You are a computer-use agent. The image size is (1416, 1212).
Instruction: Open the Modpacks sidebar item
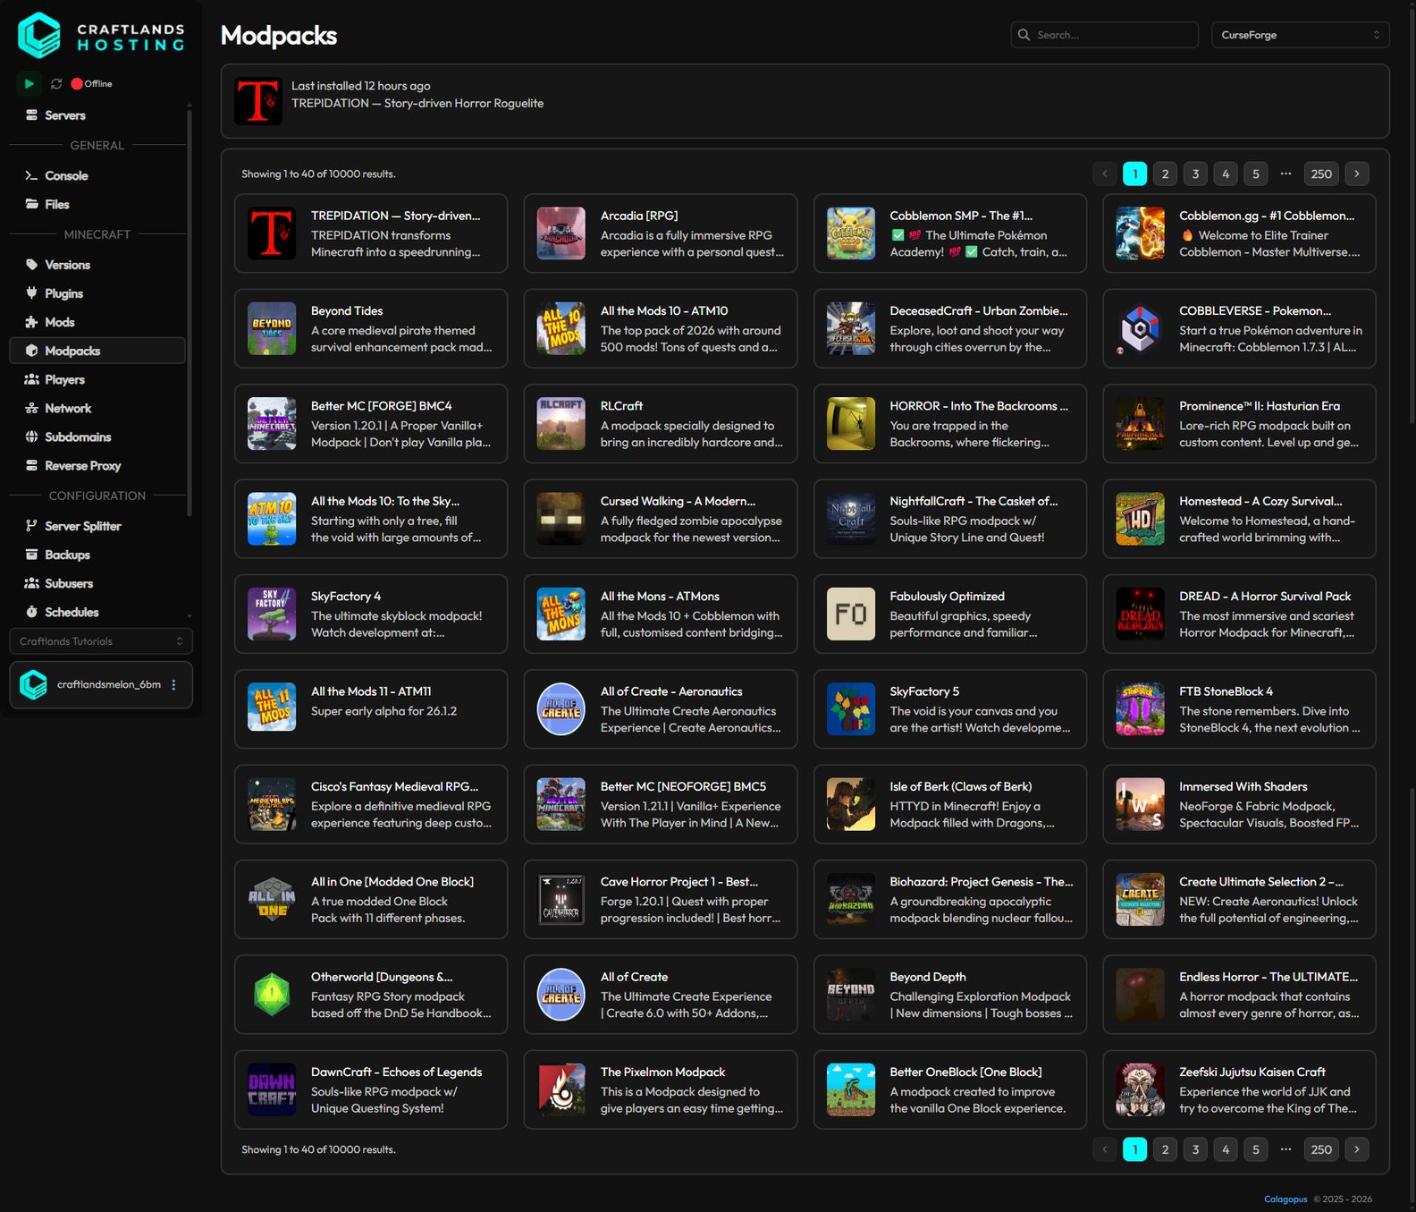tap(97, 351)
